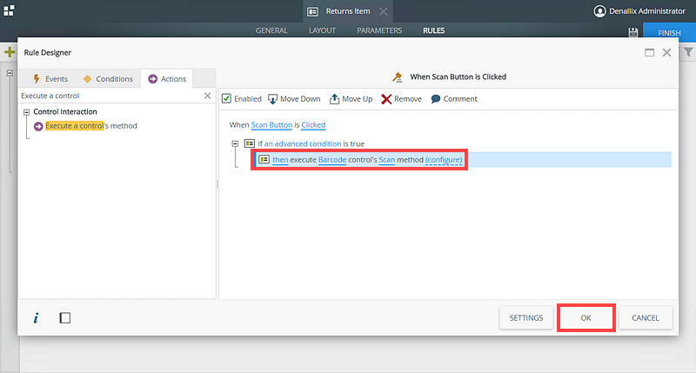The width and height of the screenshot is (696, 373).
Task: Click Move Up toolbar button
Action: pyautogui.click(x=351, y=99)
